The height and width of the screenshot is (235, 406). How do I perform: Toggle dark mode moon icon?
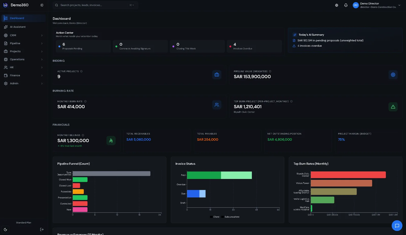coord(5,229)
